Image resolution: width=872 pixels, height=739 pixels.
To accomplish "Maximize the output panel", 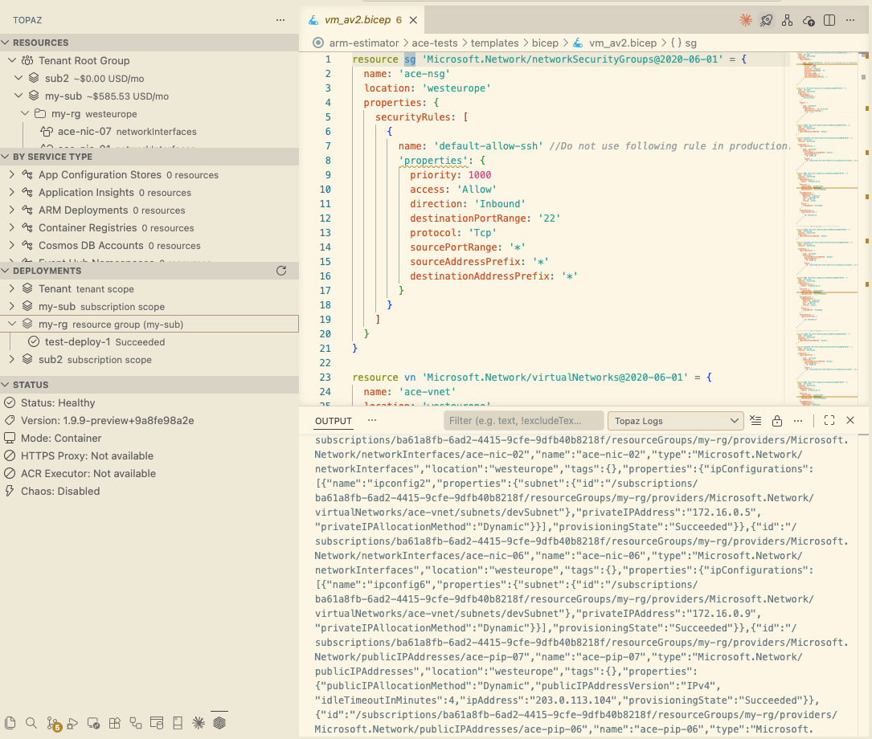I will pyautogui.click(x=829, y=421).
